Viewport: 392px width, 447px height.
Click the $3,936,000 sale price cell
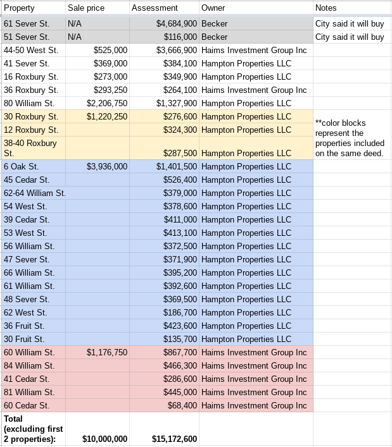[x=107, y=167]
